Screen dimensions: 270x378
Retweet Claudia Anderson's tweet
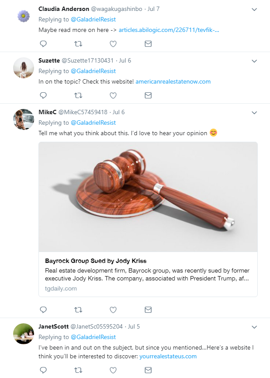[x=78, y=44]
